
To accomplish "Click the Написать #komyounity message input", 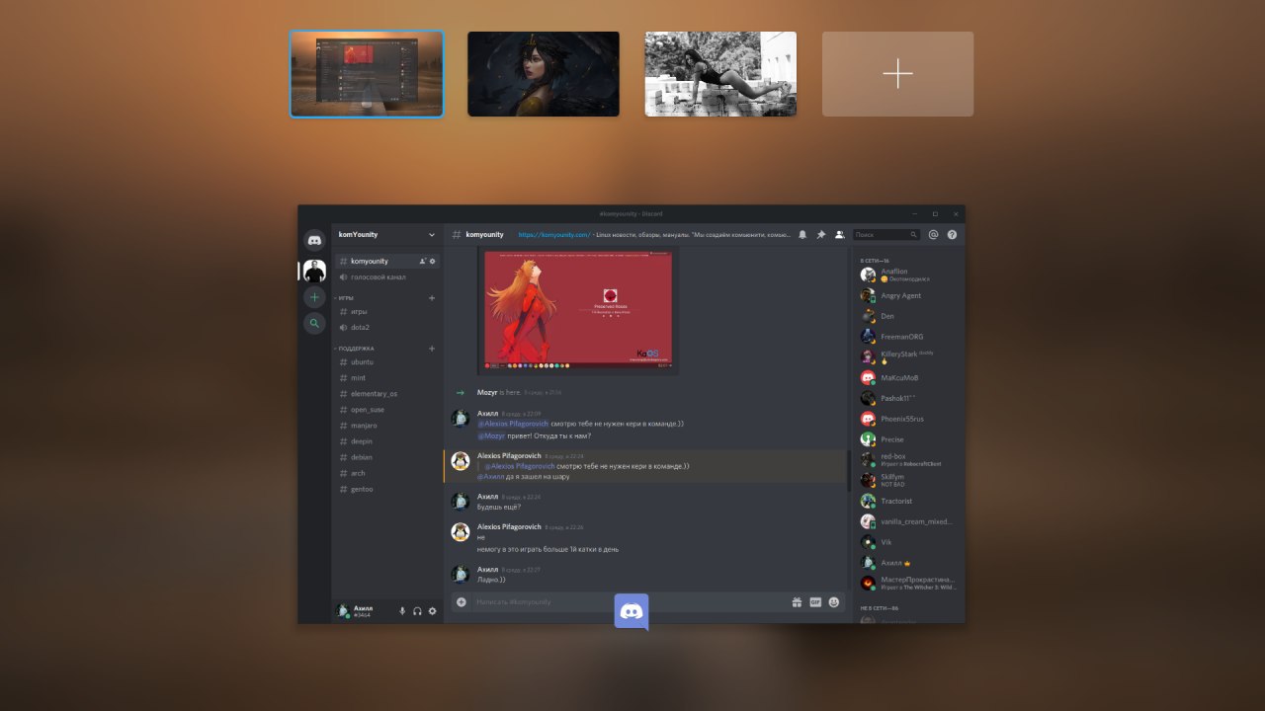I will click(x=629, y=601).
